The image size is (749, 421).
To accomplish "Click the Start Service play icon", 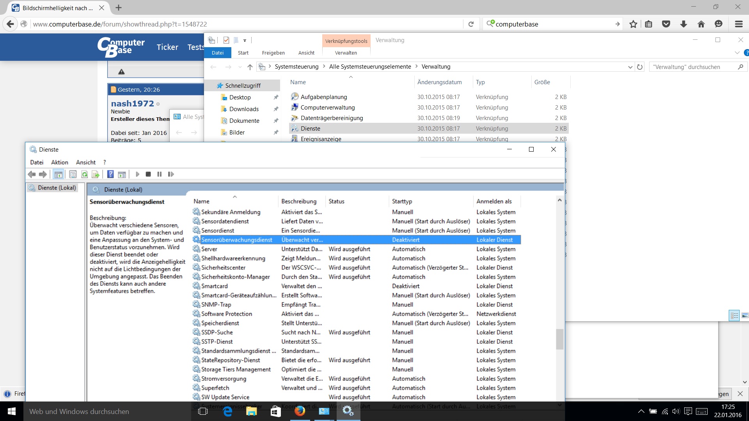I will point(137,174).
